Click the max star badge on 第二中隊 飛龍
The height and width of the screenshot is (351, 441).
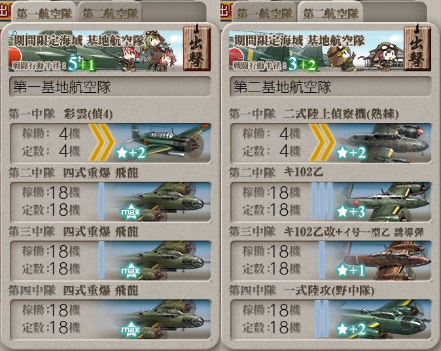pyautogui.click(x=130, y=212)
